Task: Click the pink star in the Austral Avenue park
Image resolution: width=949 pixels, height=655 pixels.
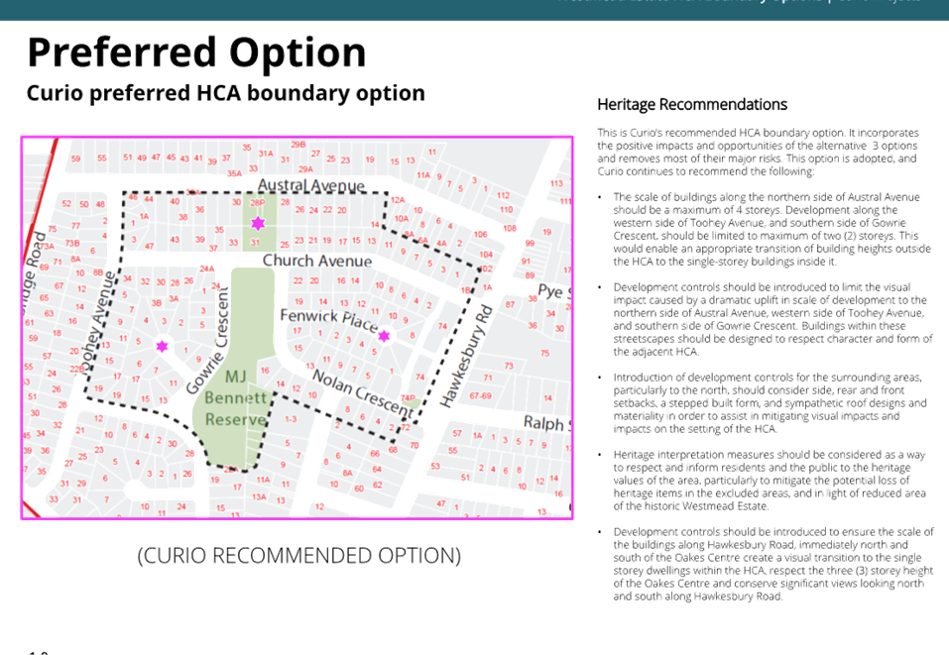Action: [258, 223]
